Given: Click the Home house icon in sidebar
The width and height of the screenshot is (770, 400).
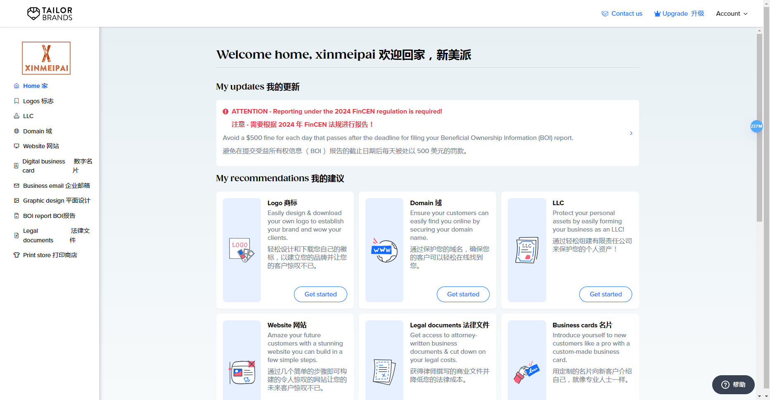Looking at the screenshot, I should (17, 86).
